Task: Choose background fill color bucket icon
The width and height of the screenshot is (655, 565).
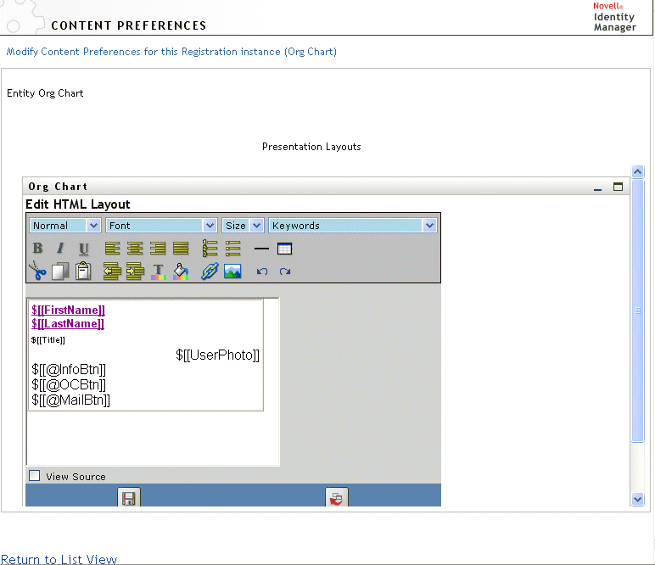Action: [181, 271]
